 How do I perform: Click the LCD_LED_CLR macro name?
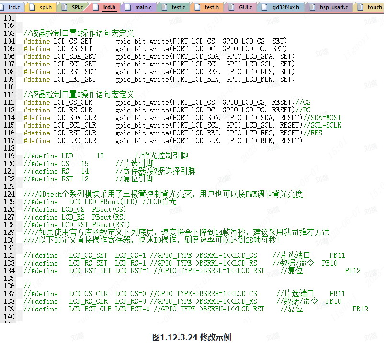point(75,141)
